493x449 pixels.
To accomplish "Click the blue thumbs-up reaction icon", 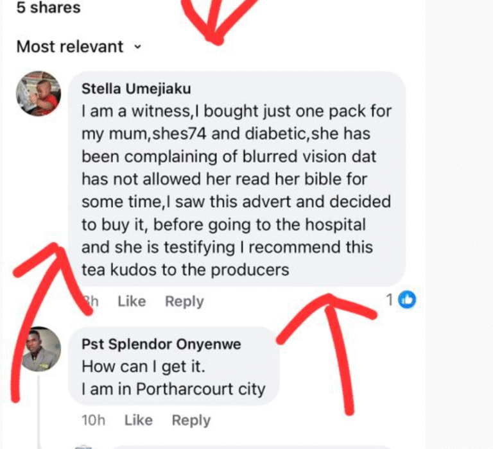I will (407, 299).
